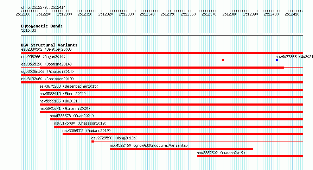Click the esv2380502 (Bentley2008) variant label
Viewport: 313px width, 170px height.
pos(46,49)
